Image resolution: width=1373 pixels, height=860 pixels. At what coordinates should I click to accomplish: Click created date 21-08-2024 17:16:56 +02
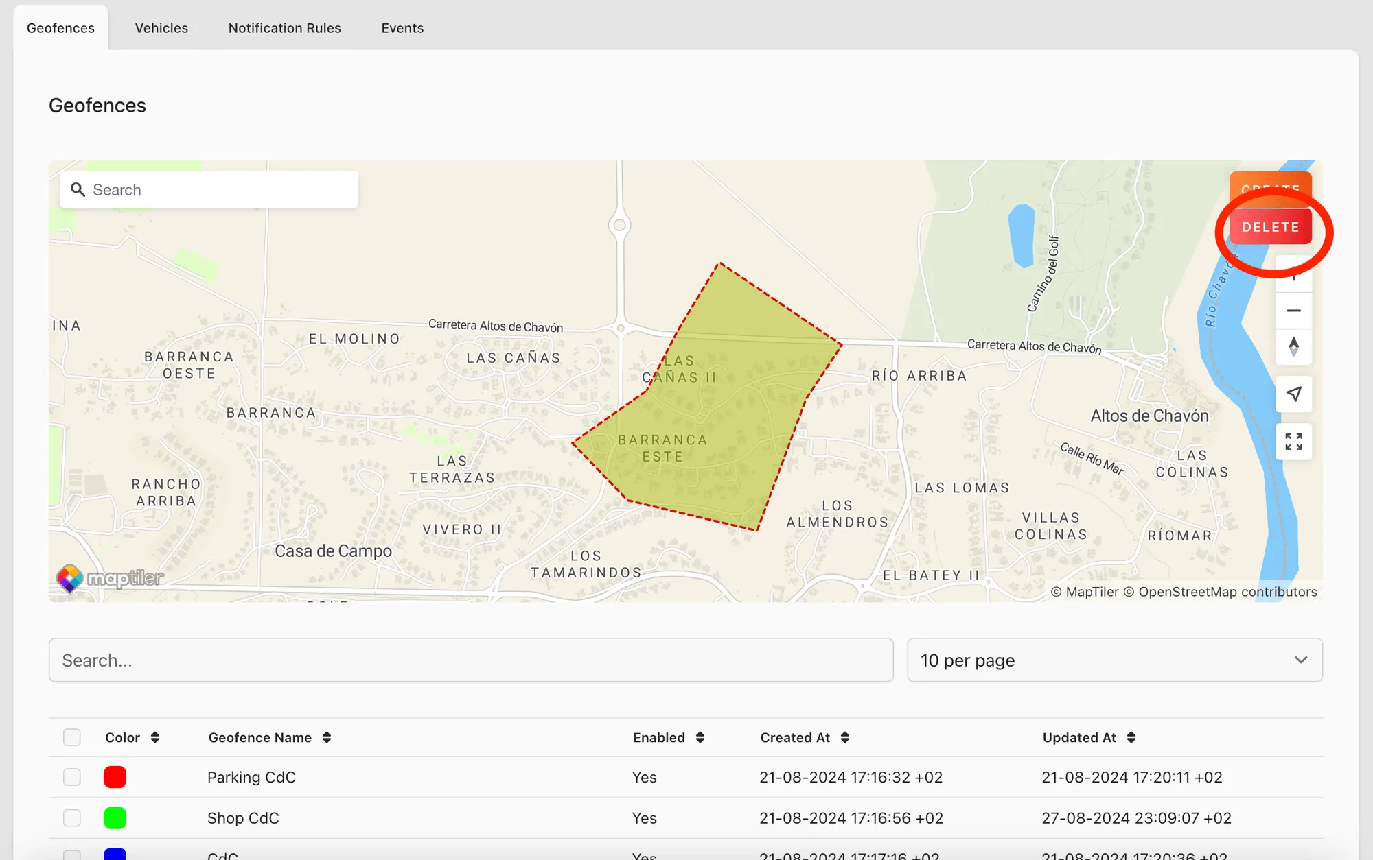(851, 818)
